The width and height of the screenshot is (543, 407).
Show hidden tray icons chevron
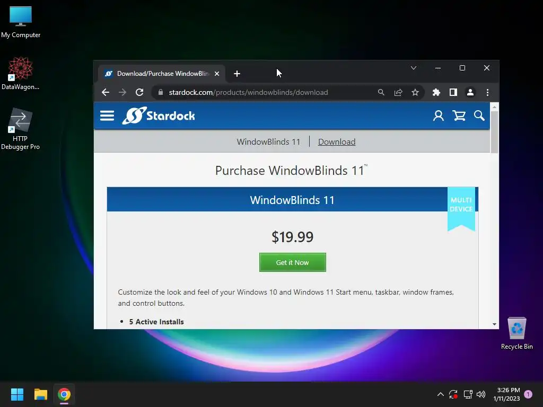click(441, 394)
